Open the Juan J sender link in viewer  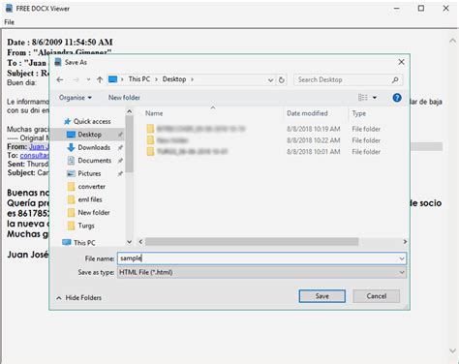pyautogui.click(x=39, y=146)
